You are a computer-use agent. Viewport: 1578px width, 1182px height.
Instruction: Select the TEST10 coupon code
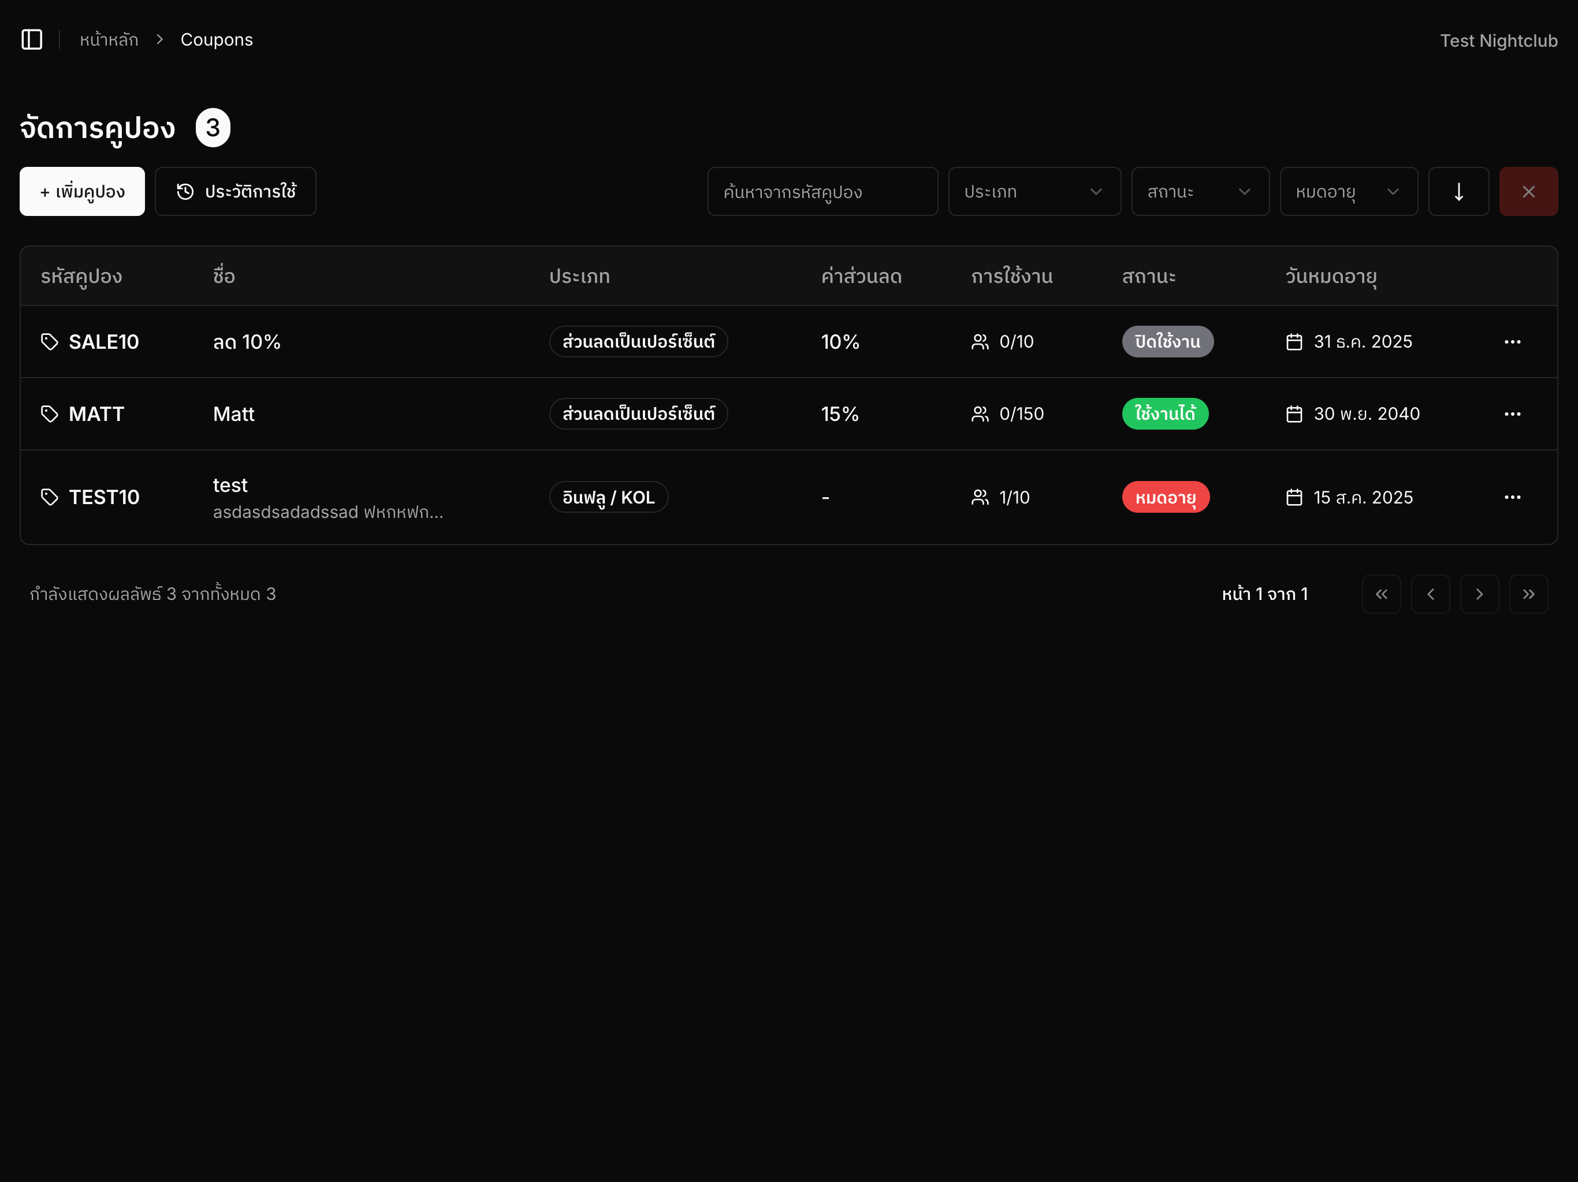104,497
